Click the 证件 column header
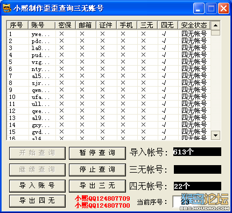 tap(107, 25)
